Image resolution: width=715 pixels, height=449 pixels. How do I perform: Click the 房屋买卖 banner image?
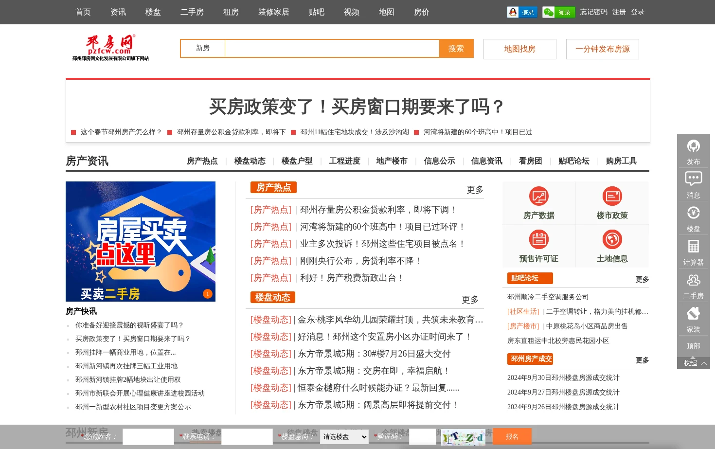(141, 241)
